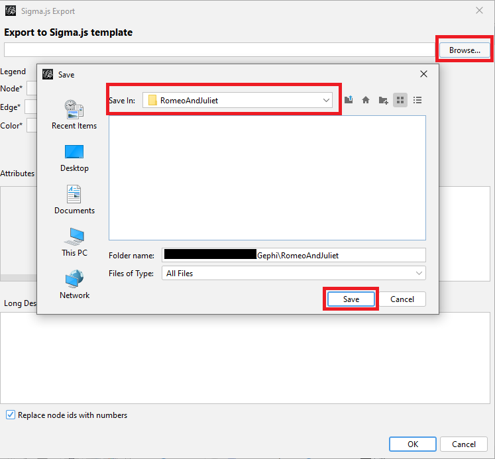Open Recent Items in Save dialog
This screenshot has width=495, height=459.
coord(74,114)
